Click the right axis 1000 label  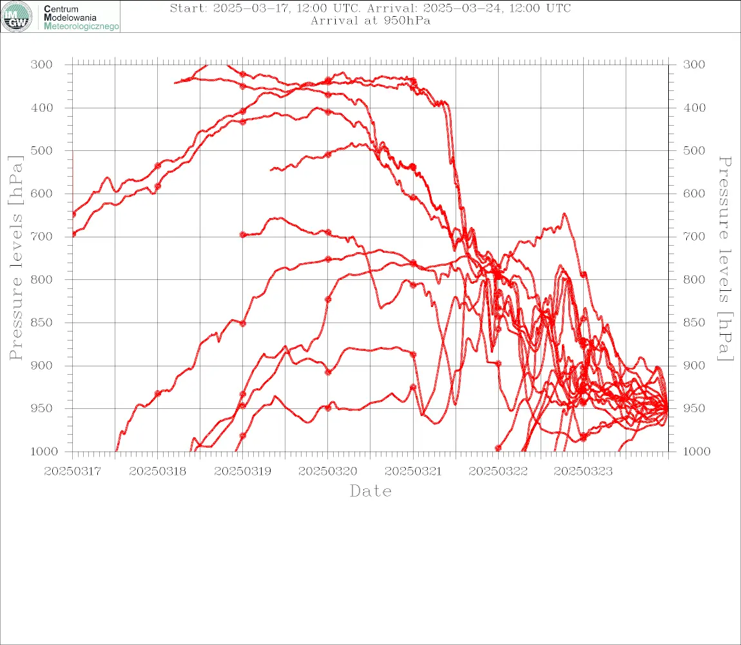point(697,451)
